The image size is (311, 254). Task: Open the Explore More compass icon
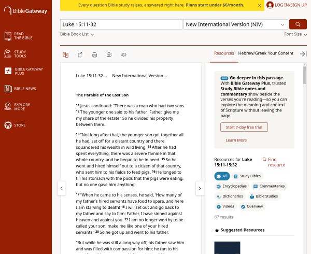pyautogui.click(x=8, y=106)
